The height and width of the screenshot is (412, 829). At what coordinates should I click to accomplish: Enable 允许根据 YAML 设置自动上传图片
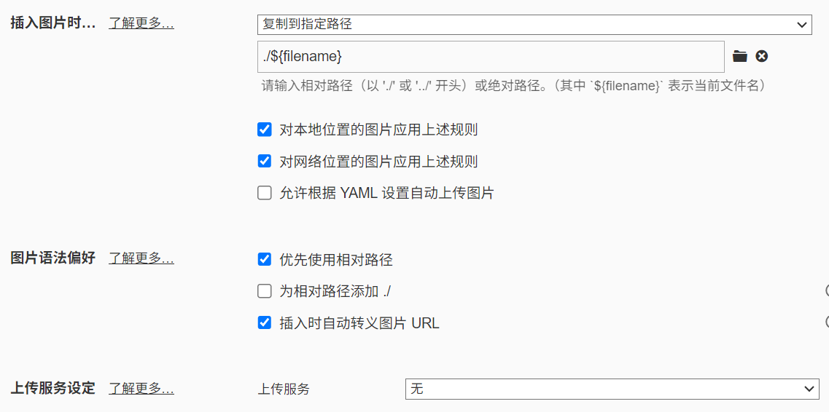pyautogui.click(x=265, y=193)
